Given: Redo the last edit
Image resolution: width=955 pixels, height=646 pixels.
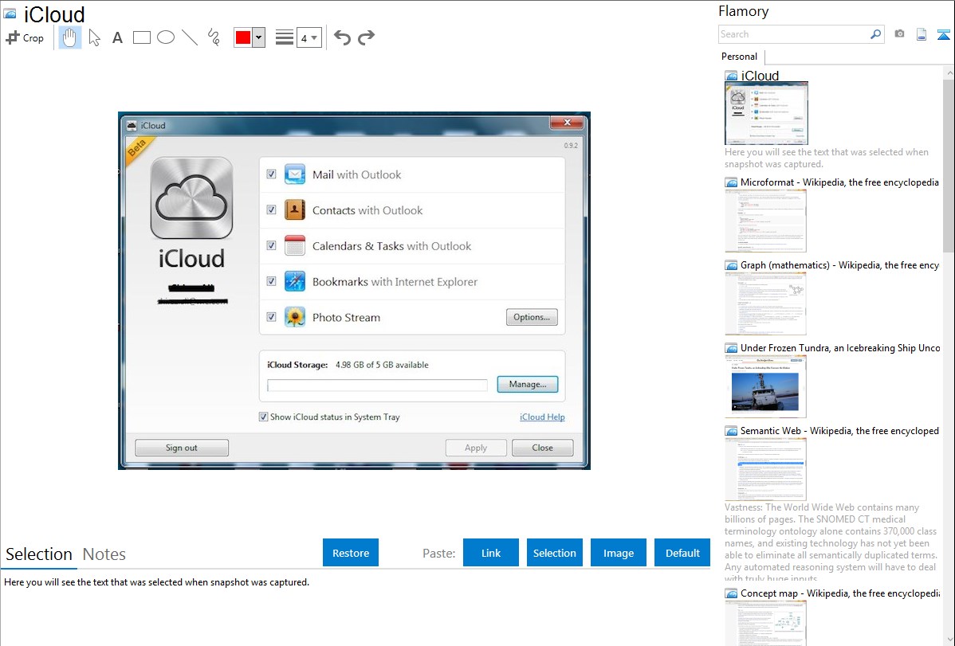Looking at the screenshot, I should [366, 37].
